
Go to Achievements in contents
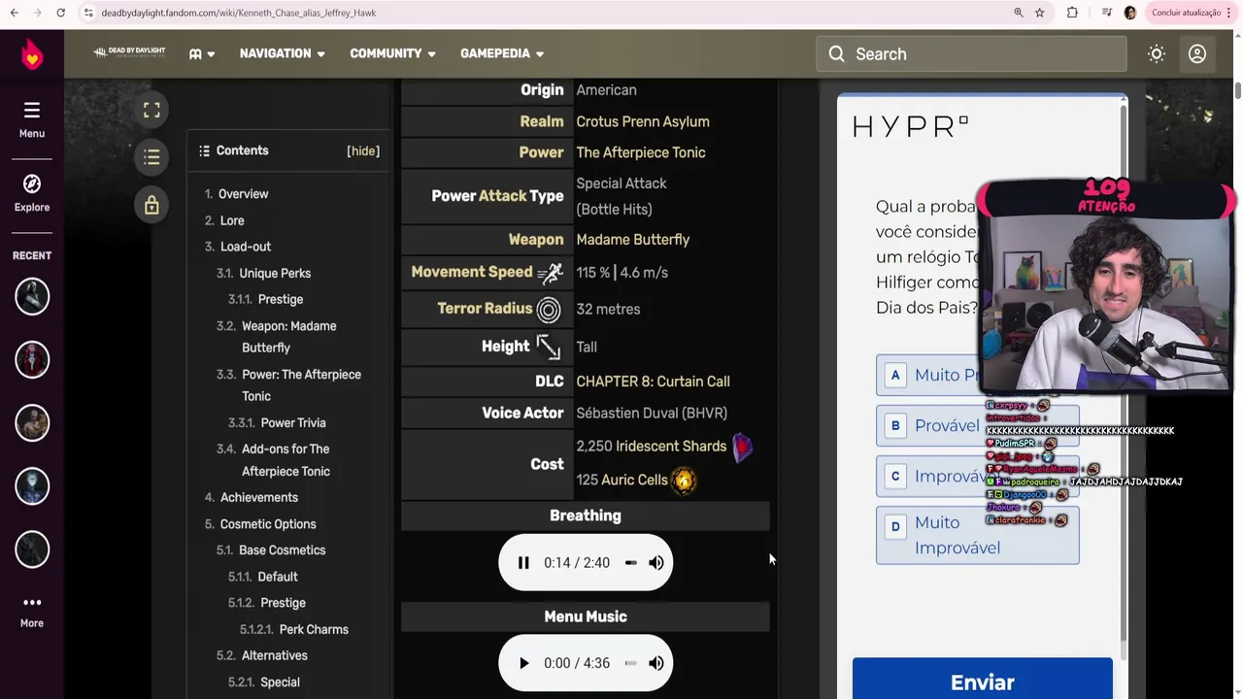259,497
